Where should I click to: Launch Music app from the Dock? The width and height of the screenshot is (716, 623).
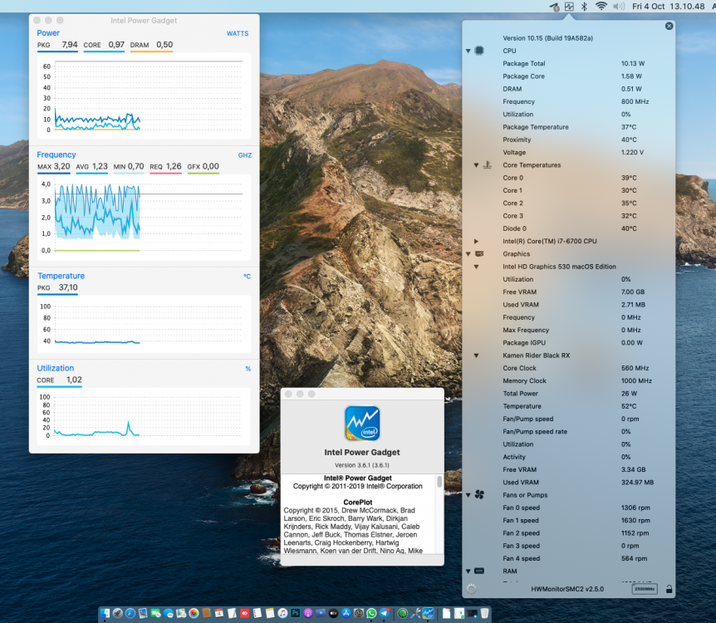coord(282,613)
